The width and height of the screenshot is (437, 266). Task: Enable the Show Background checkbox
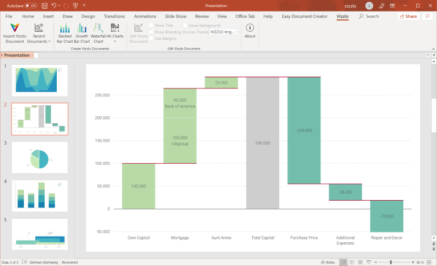tap(185, 25)
